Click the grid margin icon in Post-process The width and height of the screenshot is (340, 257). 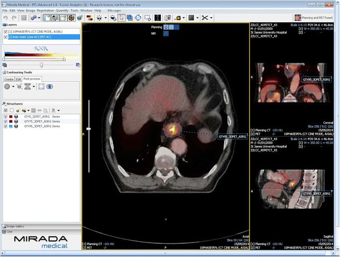point(41,87)
